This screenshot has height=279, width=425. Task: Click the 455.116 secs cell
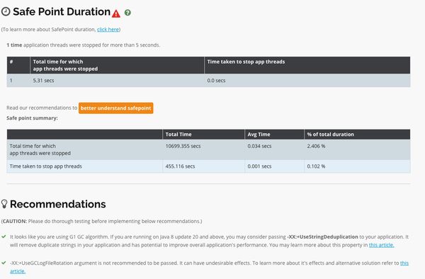click(x=203, y=166)
